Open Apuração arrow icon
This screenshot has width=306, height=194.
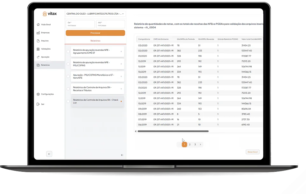coord(38,57)
